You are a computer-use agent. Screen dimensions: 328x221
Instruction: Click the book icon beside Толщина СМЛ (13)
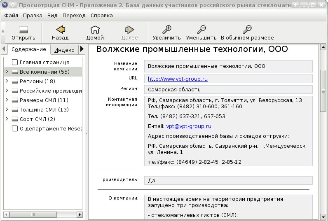tap(15, 110)
